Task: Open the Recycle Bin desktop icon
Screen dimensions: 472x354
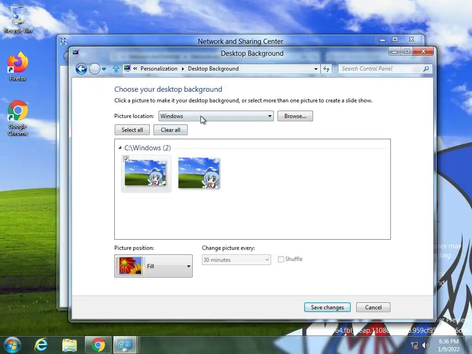Action: tap(18, 18)
